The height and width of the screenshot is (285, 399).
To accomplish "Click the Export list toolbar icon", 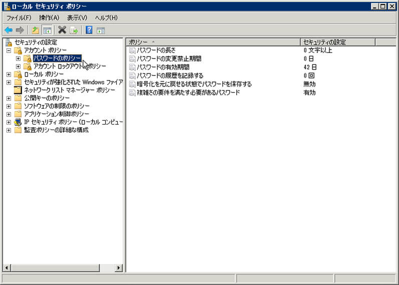I will pos(74,30).
